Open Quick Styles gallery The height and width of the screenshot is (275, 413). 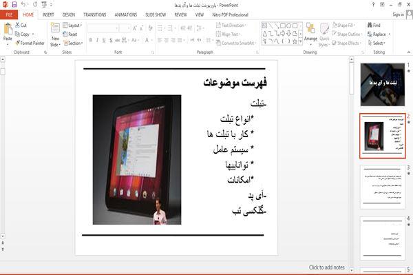tap(324, 34)
